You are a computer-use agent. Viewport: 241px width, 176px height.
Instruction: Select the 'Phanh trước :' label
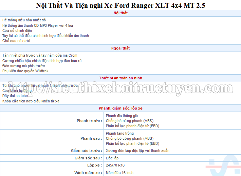pos(89,121)
